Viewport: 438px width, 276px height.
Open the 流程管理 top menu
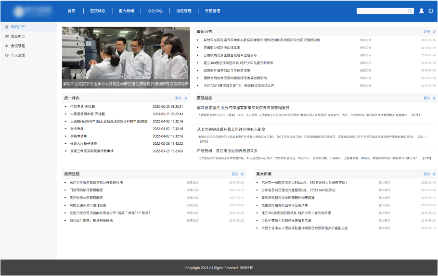point(184,11)
